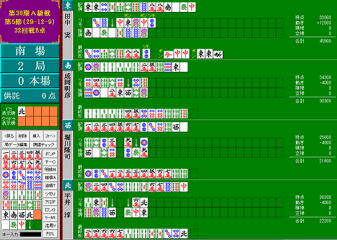Viewport: 337px width, 240px height.
Task: Click the ロンO win button
Action: coord(51,209)
